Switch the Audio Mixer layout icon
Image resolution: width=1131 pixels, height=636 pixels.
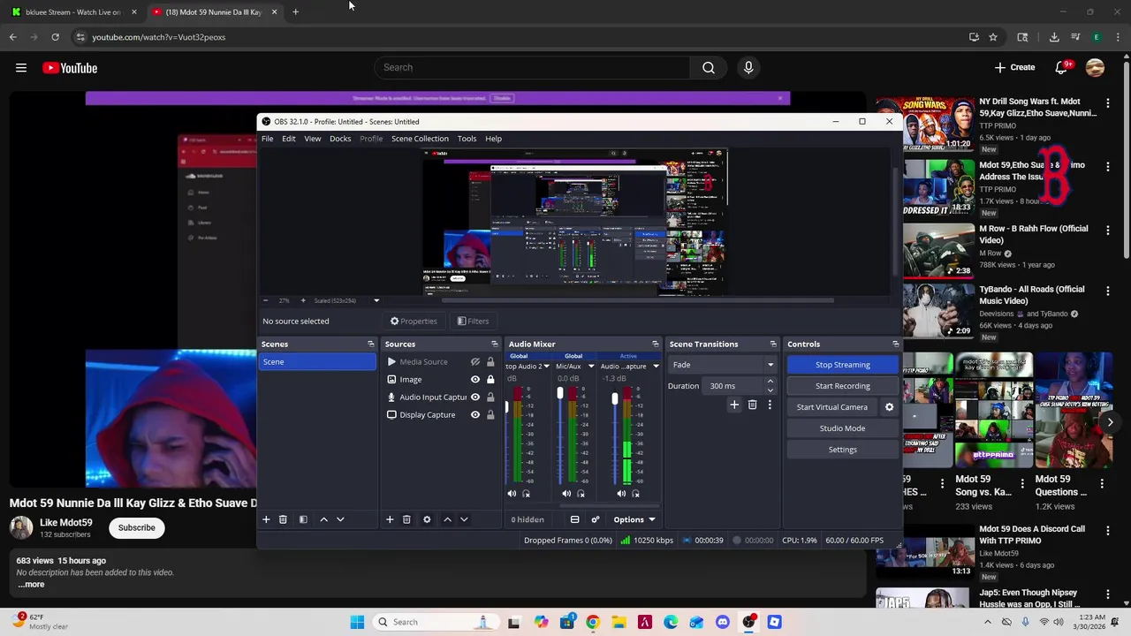(x=574, y=519)
